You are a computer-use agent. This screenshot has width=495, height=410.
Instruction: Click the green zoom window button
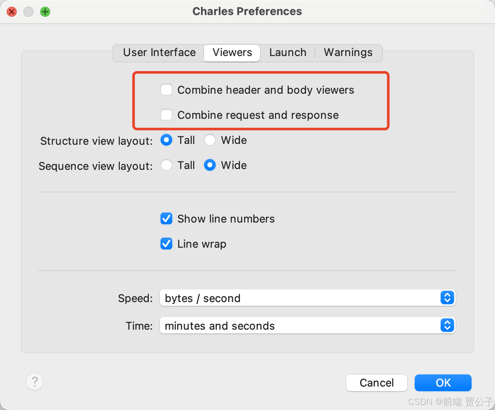pyautogui.click(x=45, y=12)
